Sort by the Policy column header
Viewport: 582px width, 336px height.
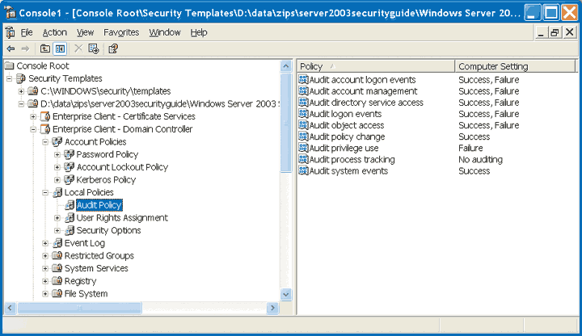tap(373, 66)
